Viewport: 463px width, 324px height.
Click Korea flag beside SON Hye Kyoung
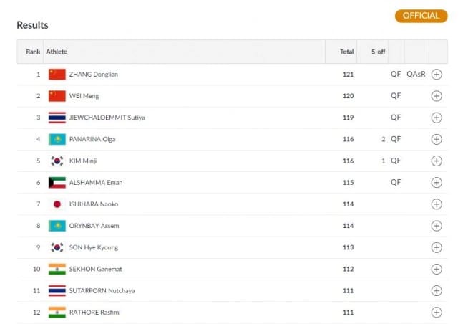click(57, 247)
